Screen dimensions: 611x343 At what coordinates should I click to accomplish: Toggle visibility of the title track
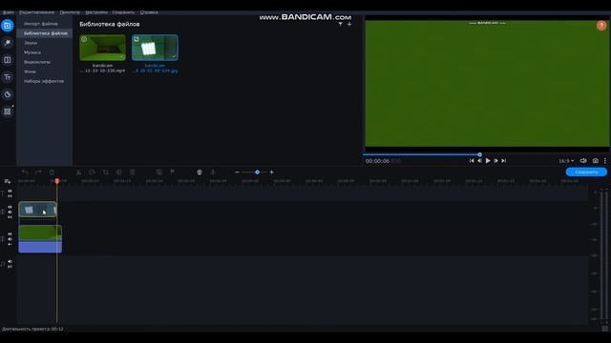pyautogui.click(x=10, y=192)
